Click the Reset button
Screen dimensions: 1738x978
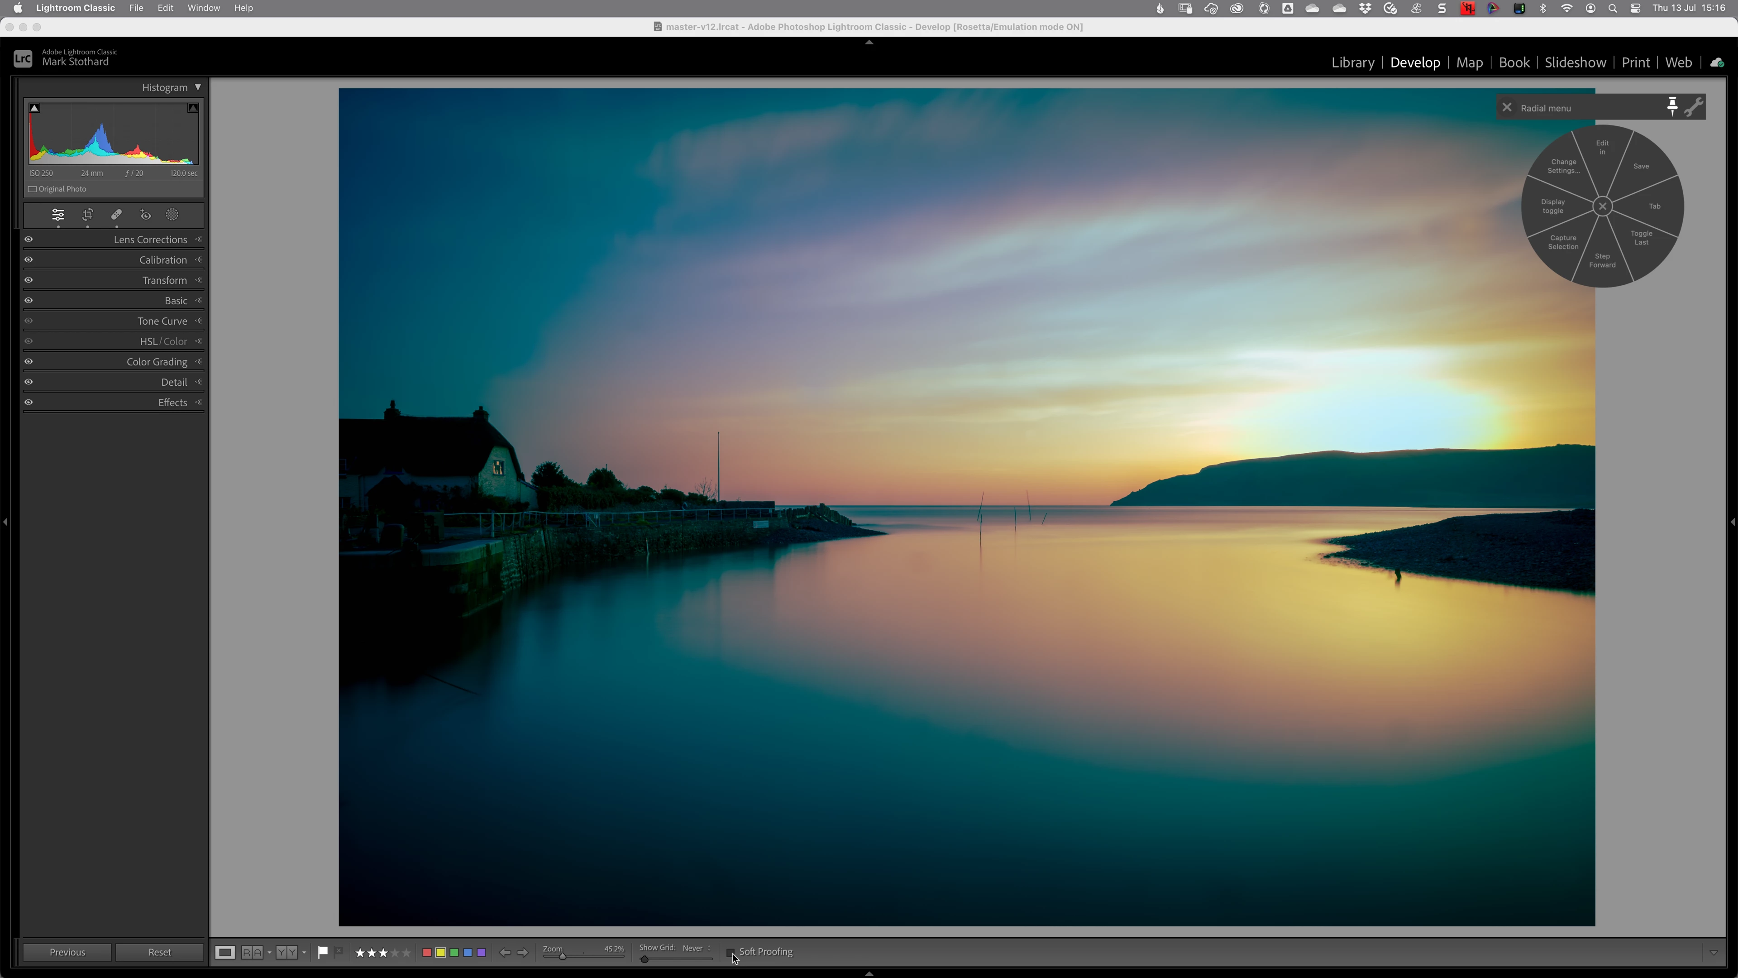(x=159, y=952)
